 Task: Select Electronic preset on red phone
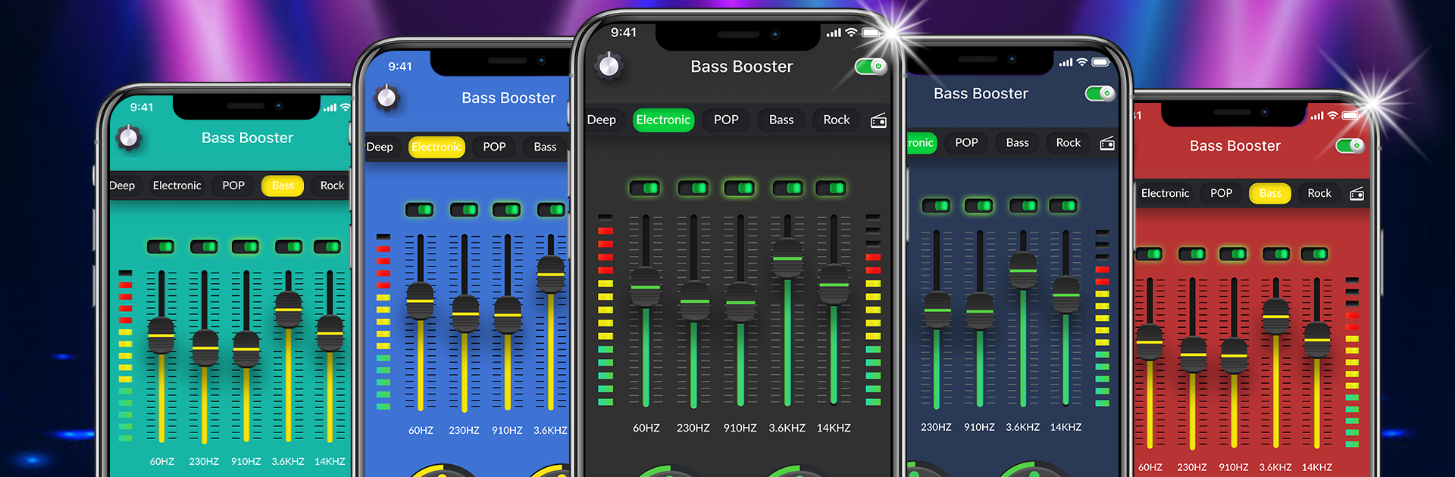(1165, 193)
